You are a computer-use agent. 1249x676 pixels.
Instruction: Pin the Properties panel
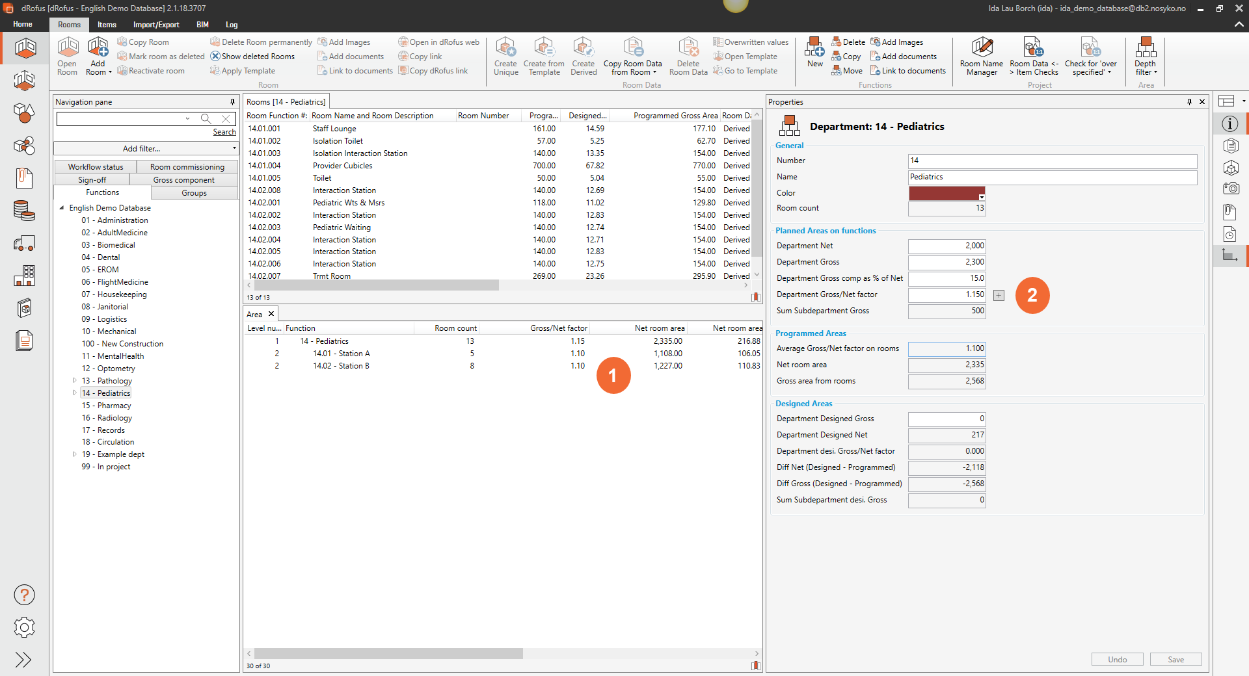(x=1189, y=102)
